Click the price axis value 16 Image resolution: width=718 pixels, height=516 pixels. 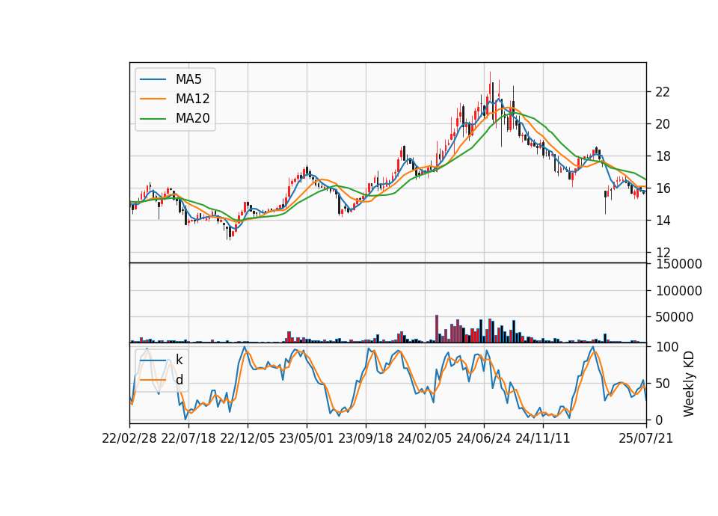(x=663, y=188)
